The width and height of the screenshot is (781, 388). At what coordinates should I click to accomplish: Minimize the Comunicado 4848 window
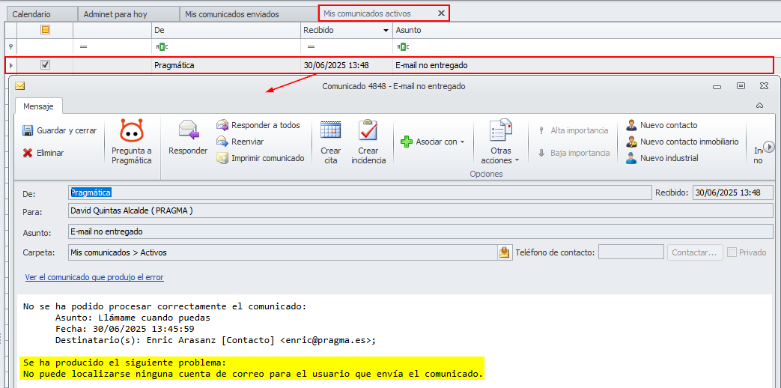(x=717, y=86)
